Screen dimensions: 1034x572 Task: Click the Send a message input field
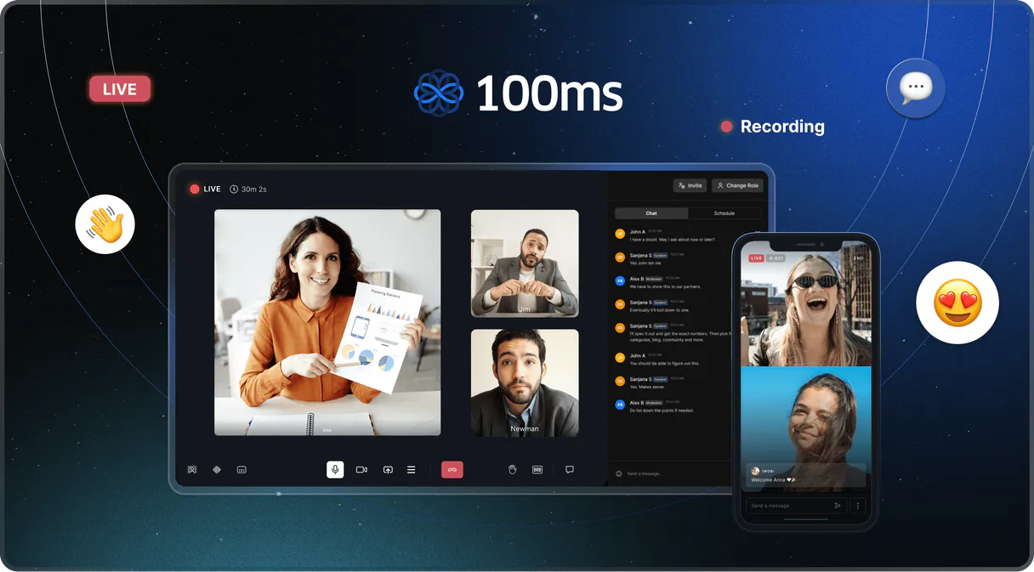click(646, 473)
